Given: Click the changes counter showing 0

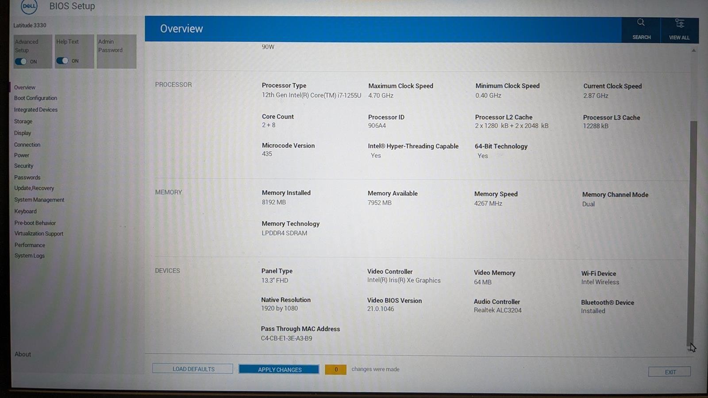Looking at the screenshot, I should tap(336, 369).
